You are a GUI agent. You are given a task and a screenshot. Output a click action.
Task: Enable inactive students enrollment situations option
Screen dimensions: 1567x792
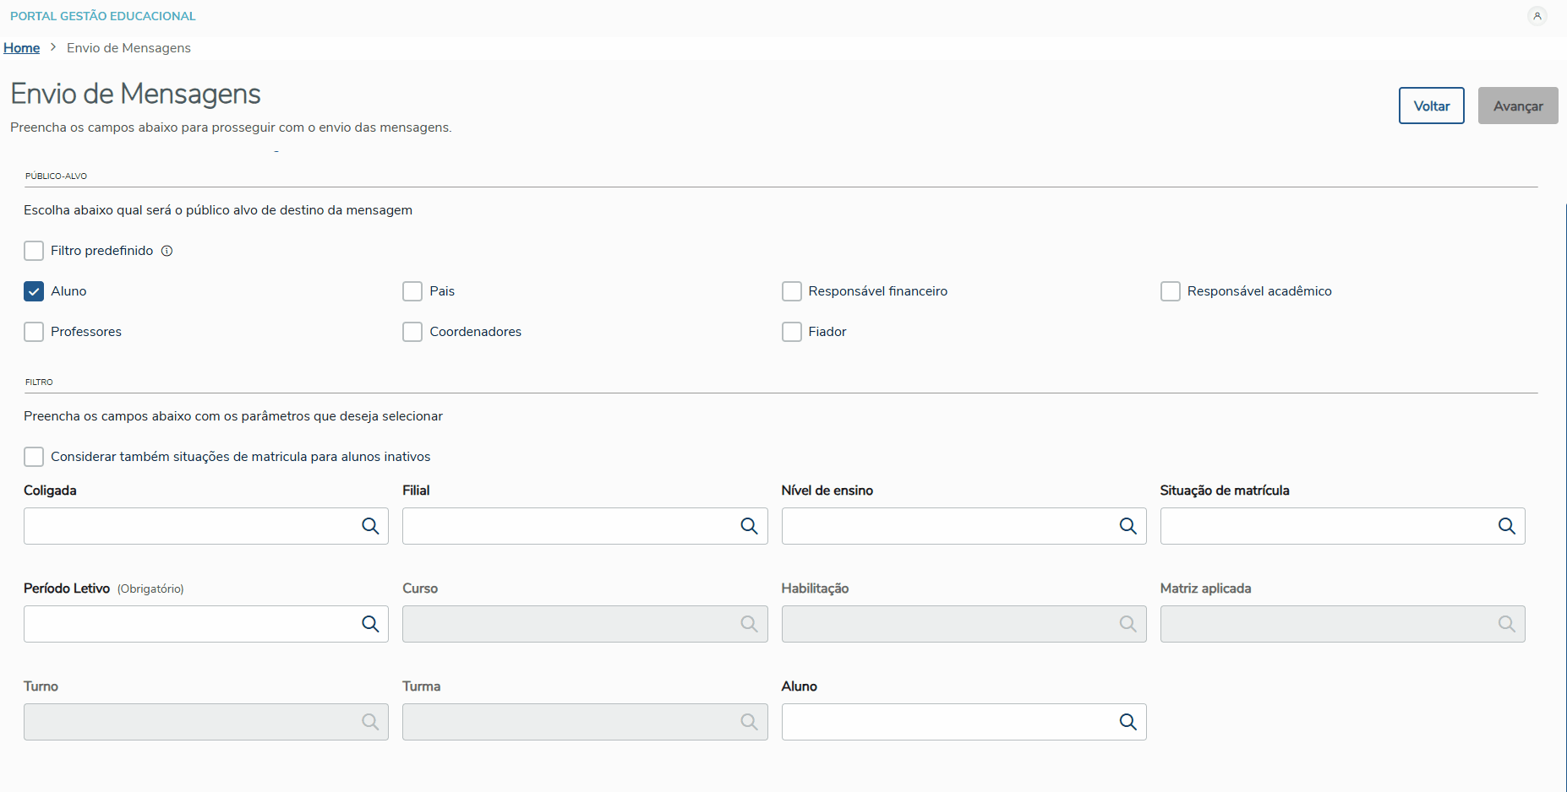[34, 457]
